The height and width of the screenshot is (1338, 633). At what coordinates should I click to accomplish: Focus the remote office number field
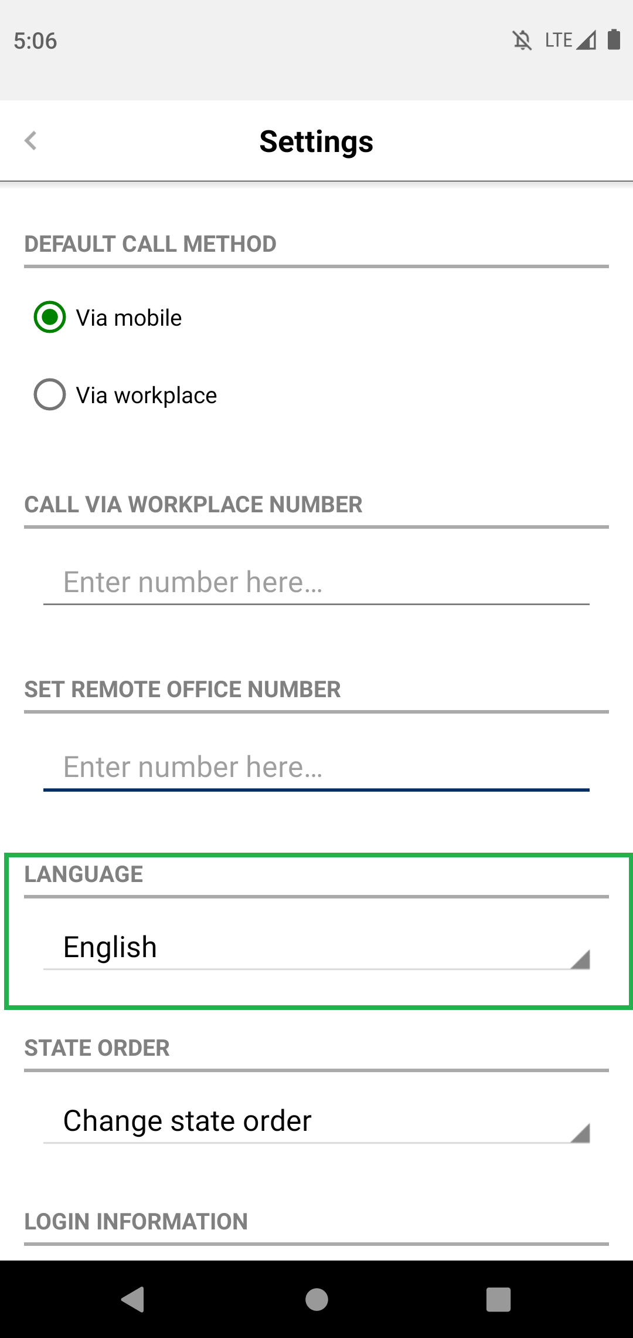316,767
